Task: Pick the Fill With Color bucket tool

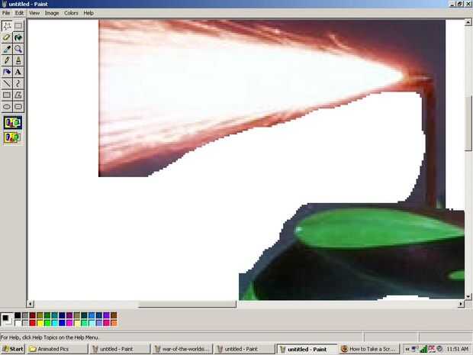Action: [18, 37]
